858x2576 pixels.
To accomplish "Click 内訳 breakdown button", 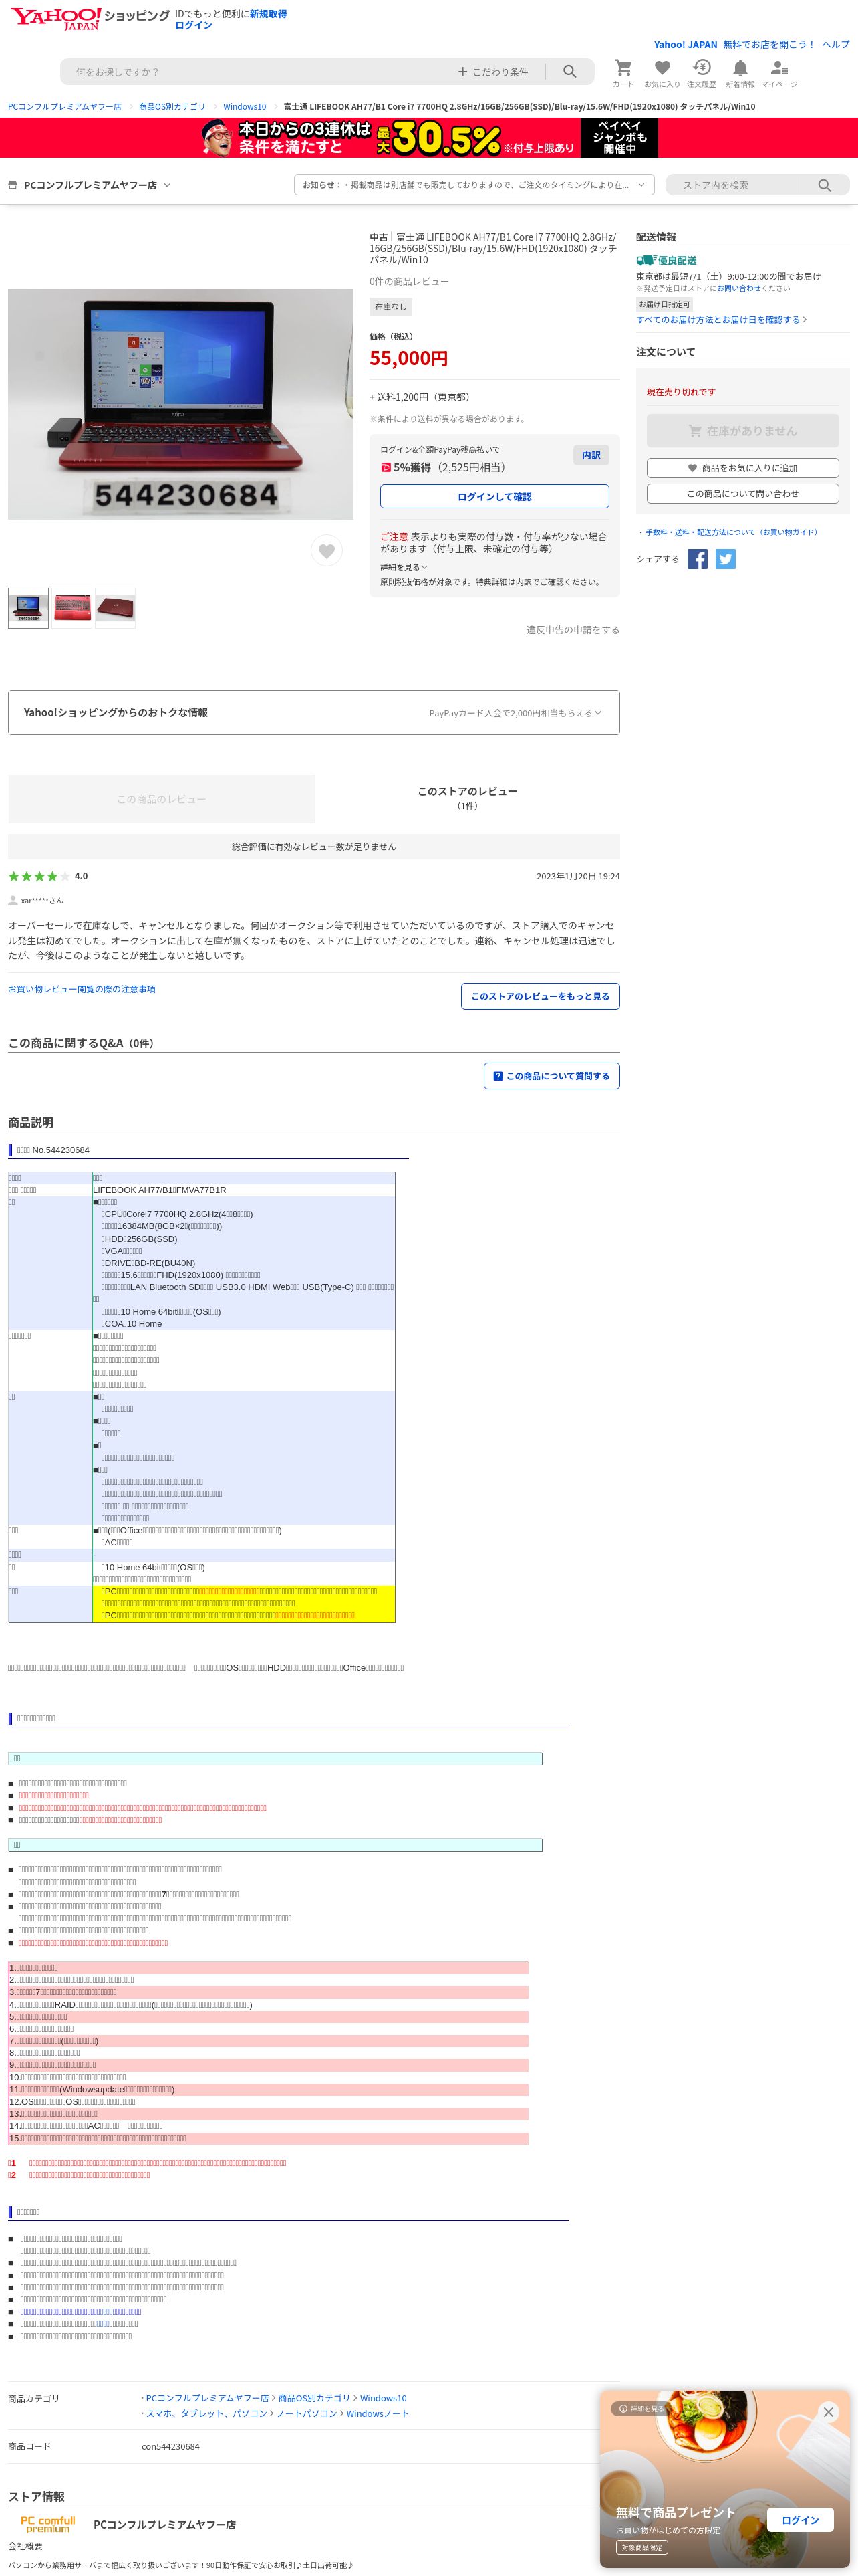I will tap(591, 455).
